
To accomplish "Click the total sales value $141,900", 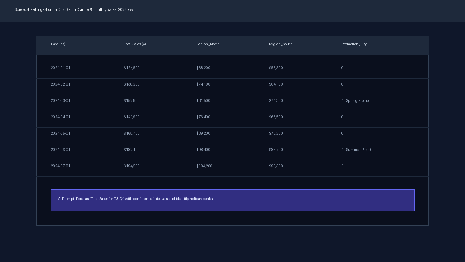I will [132, 117].
